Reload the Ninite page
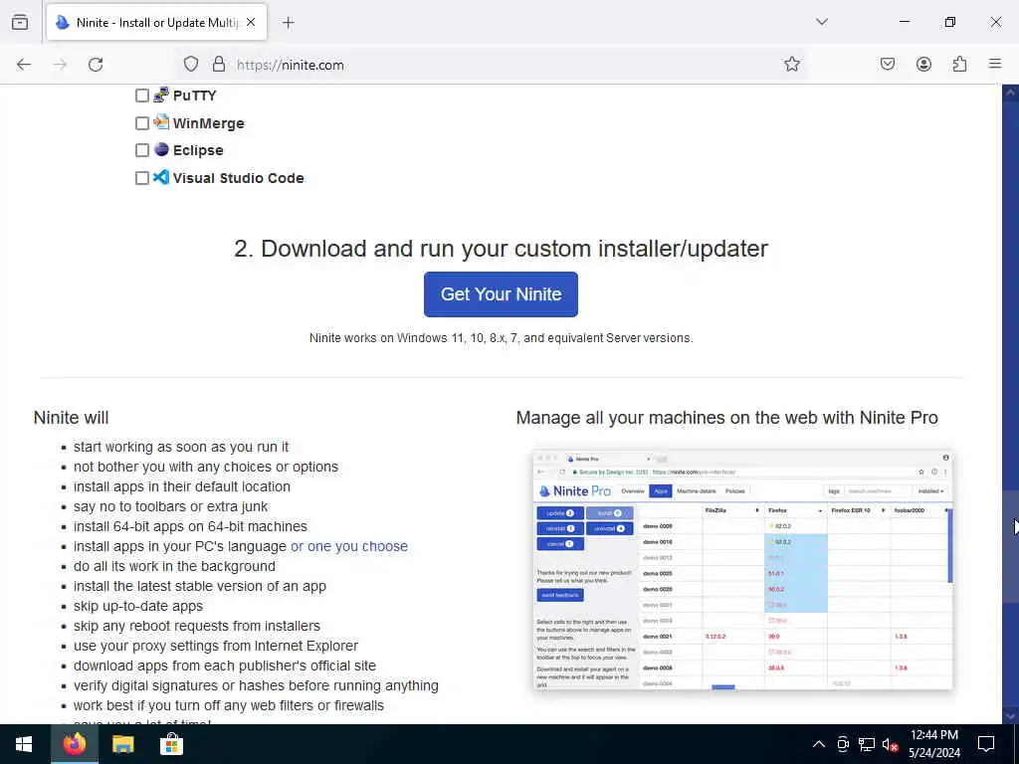Viewport: 1019px width, 764px height. (x=96, y=65)
